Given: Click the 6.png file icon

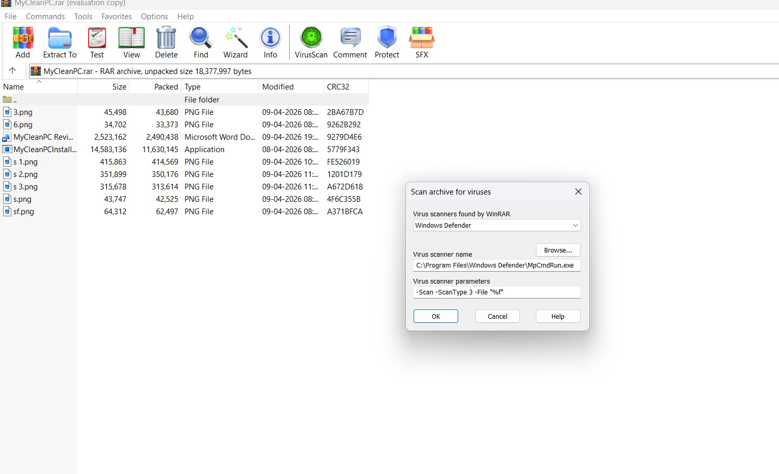Looking at the screenshot, I should coord(7,124).
